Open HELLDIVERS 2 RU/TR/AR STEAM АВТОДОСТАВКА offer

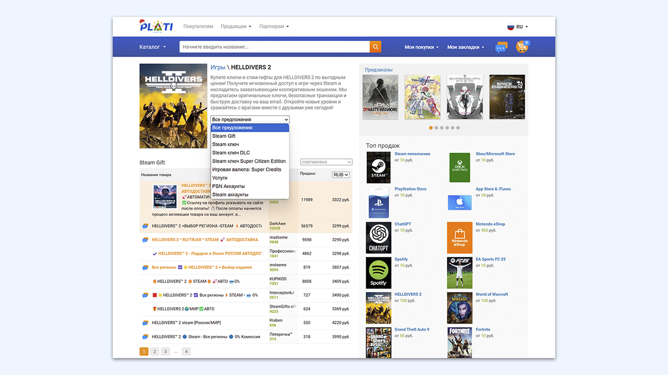[x=205, y=240]
